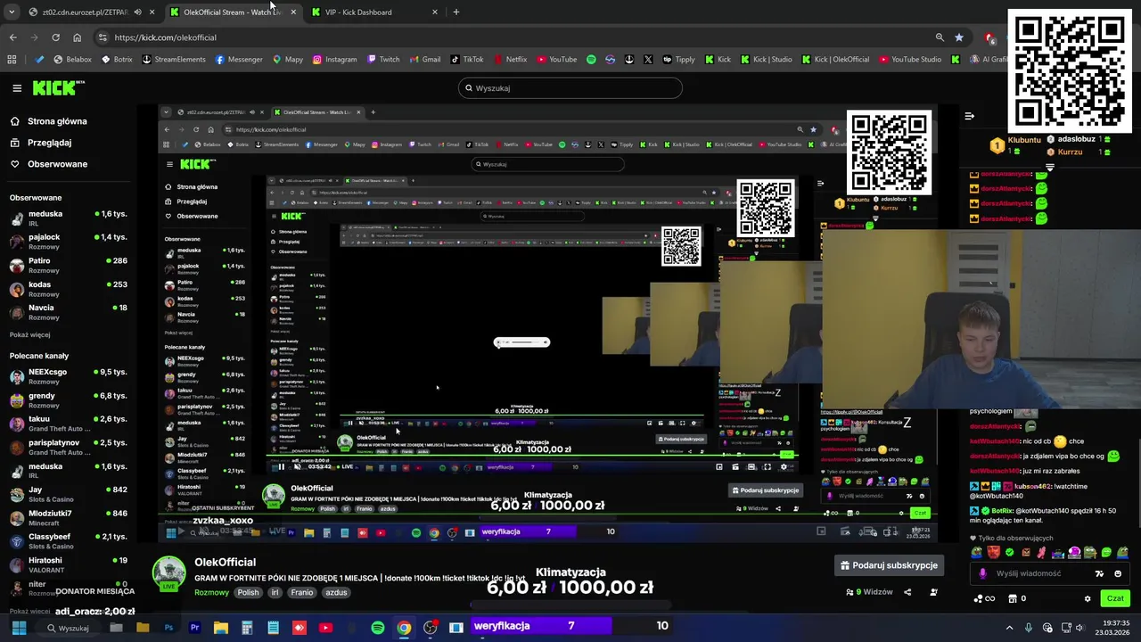Viewport: 1141px width, 642px height.
Task: Open the Chrome apps grid bookmark
Action: click(x=12, y=60)
